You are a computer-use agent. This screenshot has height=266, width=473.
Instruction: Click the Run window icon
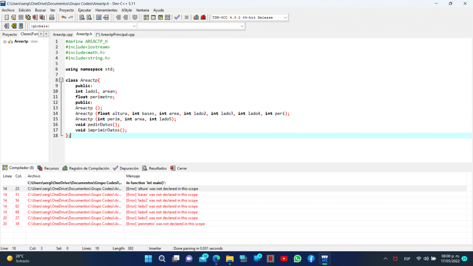[x=153, y=17]
